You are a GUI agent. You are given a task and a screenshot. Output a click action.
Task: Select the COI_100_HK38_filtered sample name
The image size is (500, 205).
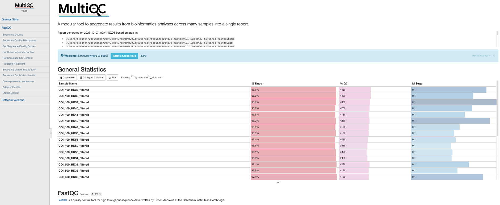pyautogui.click(x=74, y=96)
